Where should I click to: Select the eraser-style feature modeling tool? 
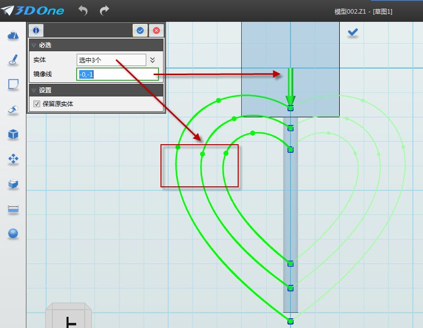click(13, 109)
